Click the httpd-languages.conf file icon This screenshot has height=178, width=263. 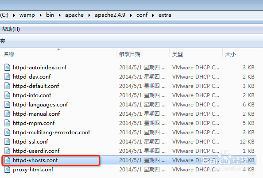7,105
